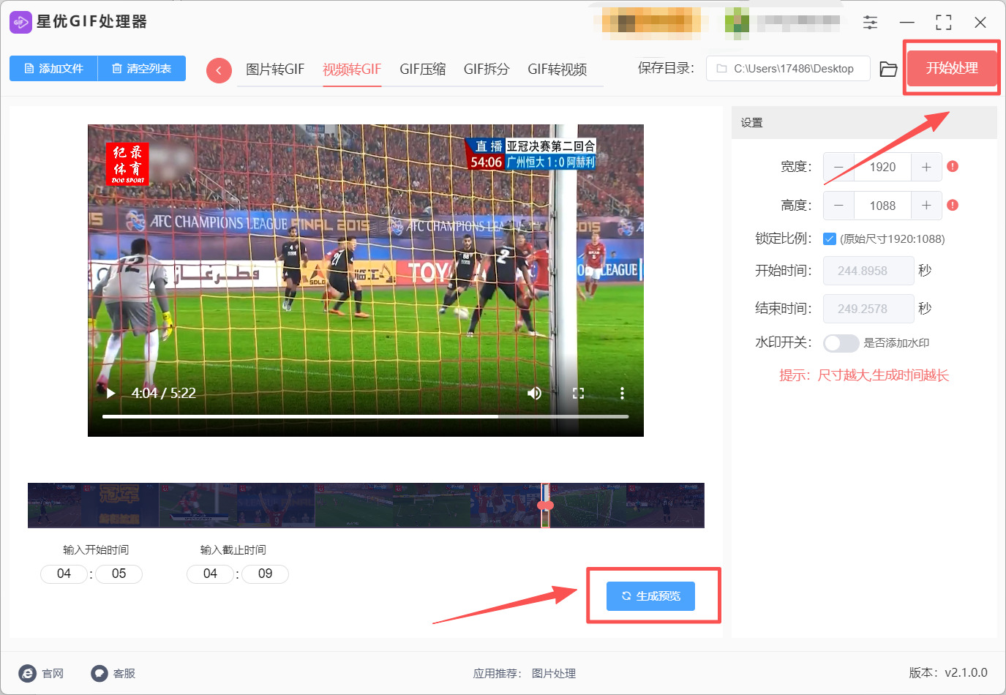Click the end time minutes field 04
The image size is (1006, 695).
click(211, 574)
